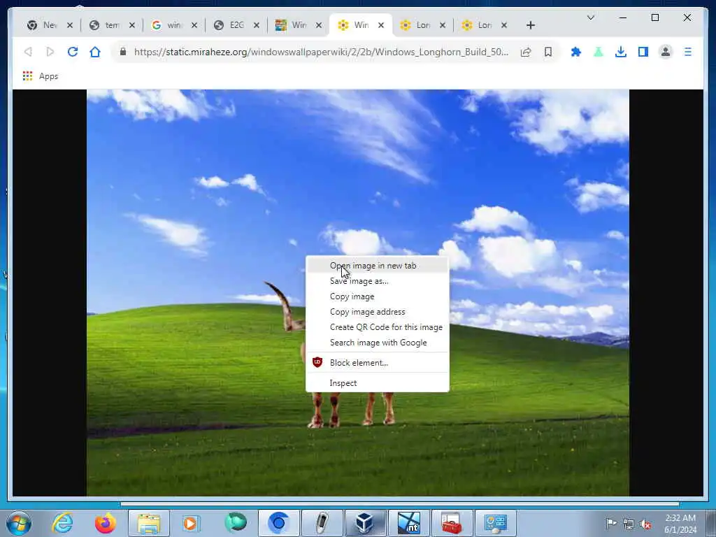Click the active blue-circle browser taskbar icon
This screenshot has width=716, height=537.
coord(278,523)
